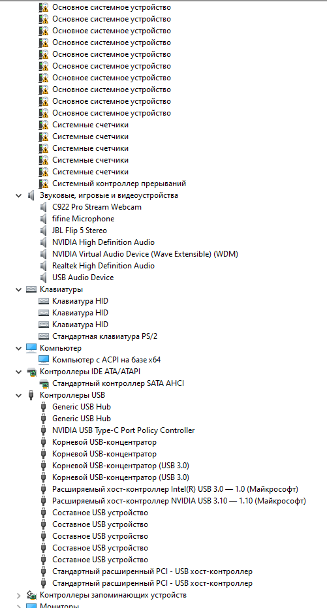Expand the Контроллеры запоминающих устройств category
This screenshot has height=608, width=327.
pyautogui.click(x=18, y=595)
